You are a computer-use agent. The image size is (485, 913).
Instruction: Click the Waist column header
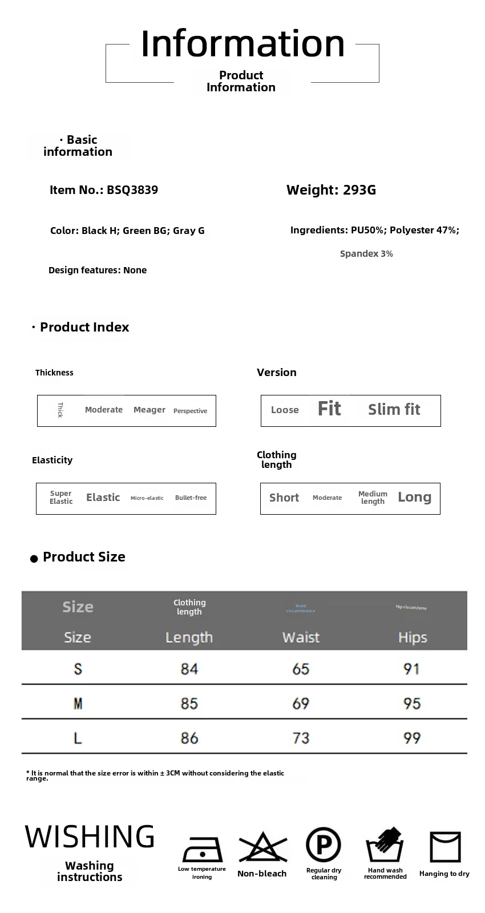point(301,637)
